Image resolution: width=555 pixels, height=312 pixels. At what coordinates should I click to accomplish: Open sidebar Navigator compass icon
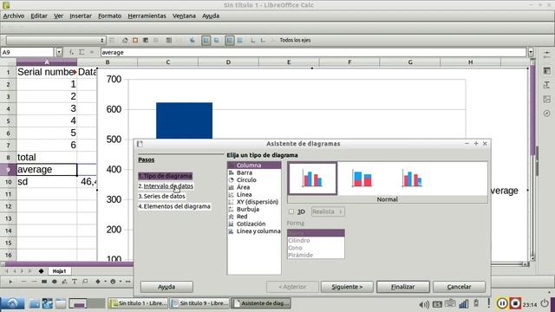click(x=546, y=114)
